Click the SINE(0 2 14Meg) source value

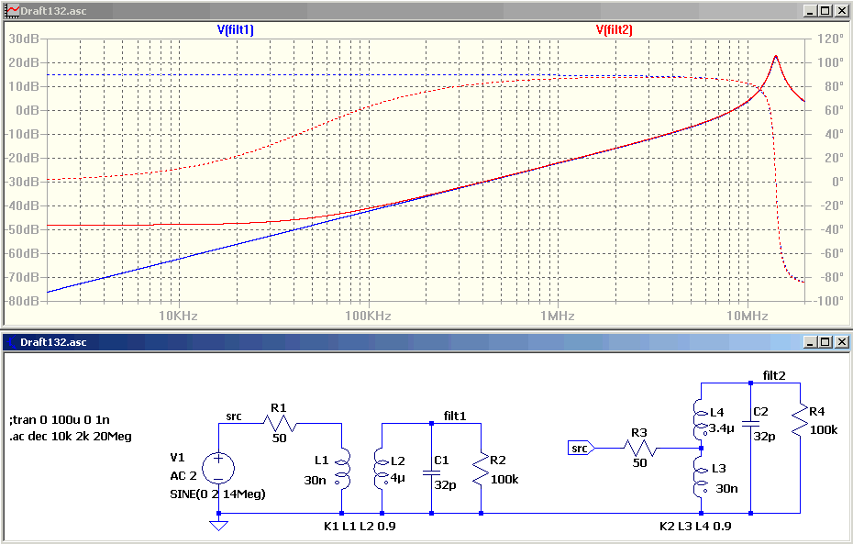coord(217,494)
